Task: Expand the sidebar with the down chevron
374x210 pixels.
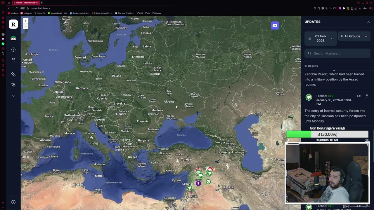Action: [13, 96]
